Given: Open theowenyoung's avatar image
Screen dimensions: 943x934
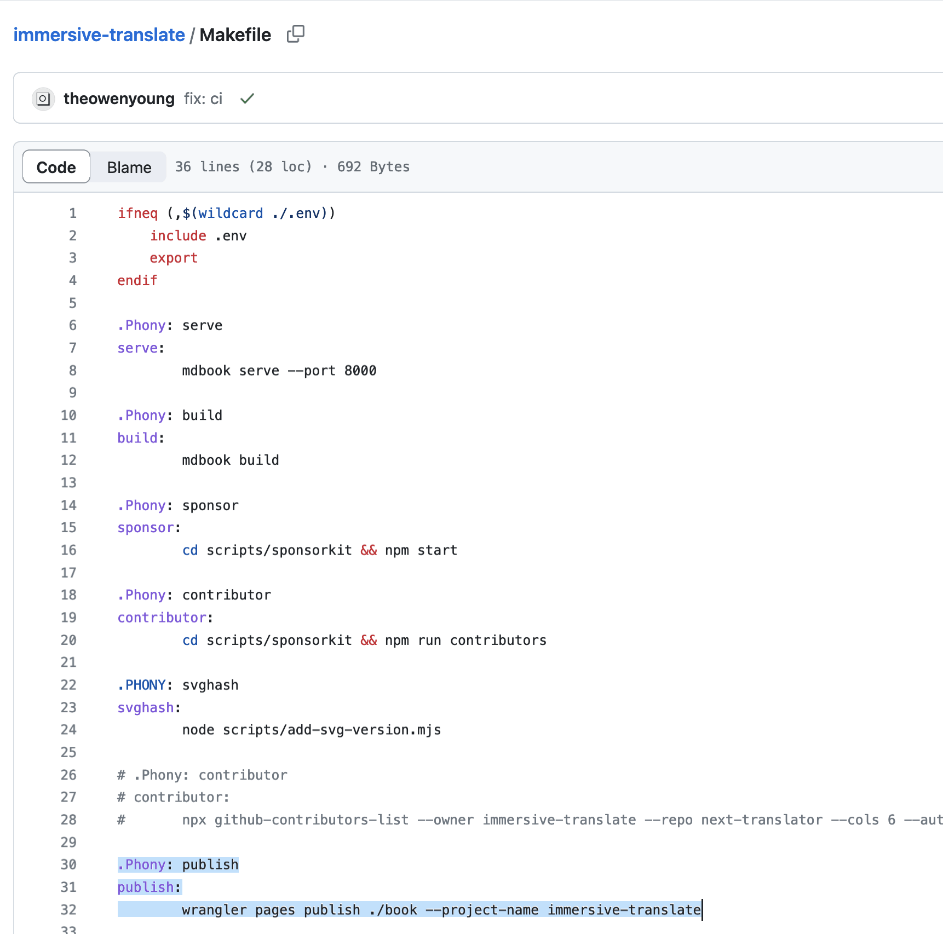Looking at the screenshot, I should [43, 99].
